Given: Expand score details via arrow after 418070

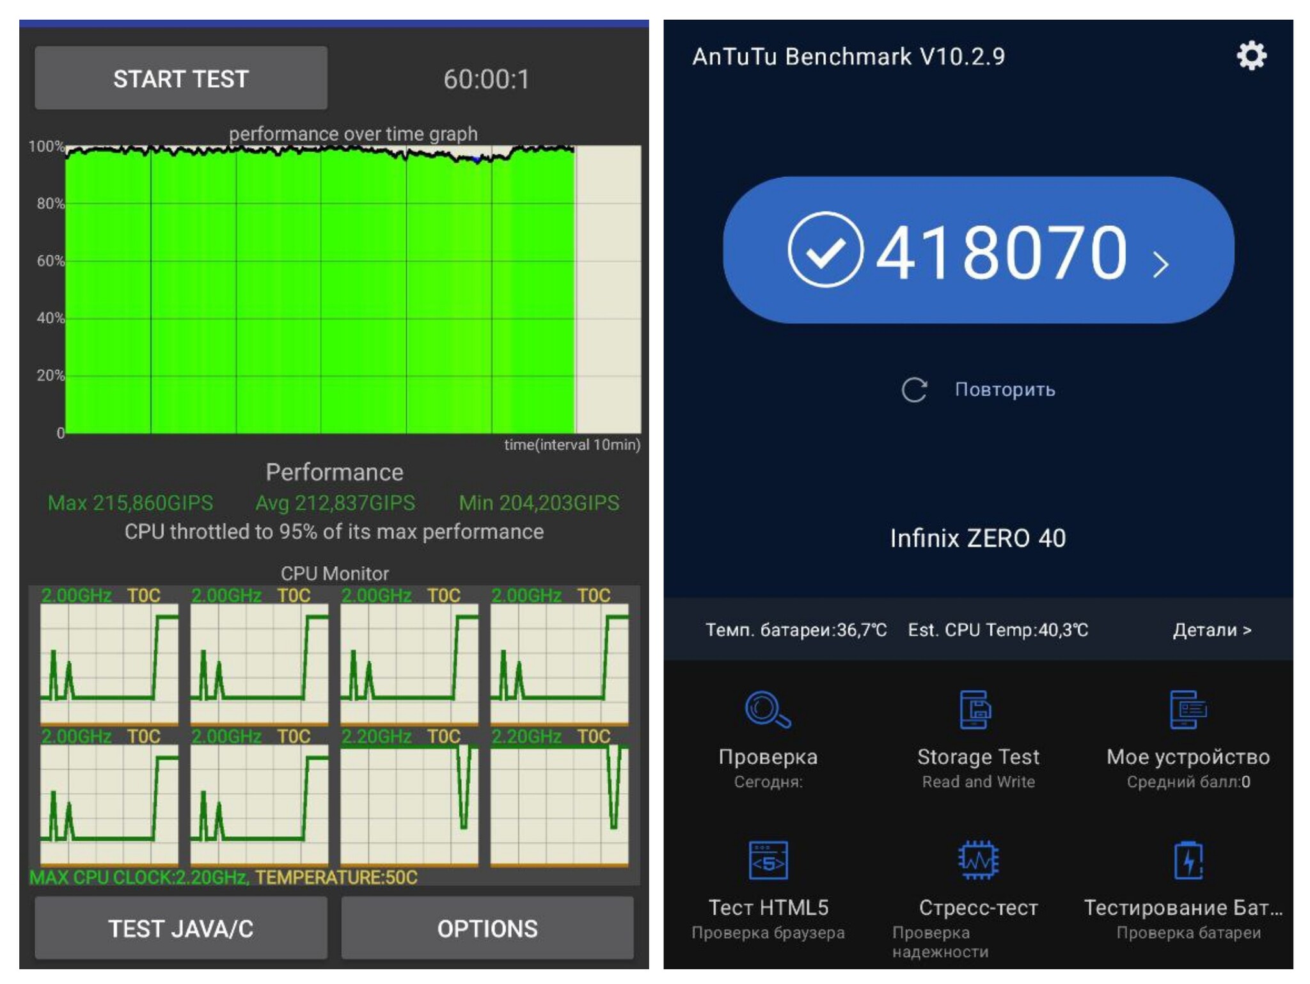Looking at the screenshot, I should (x=1161, y=264).
